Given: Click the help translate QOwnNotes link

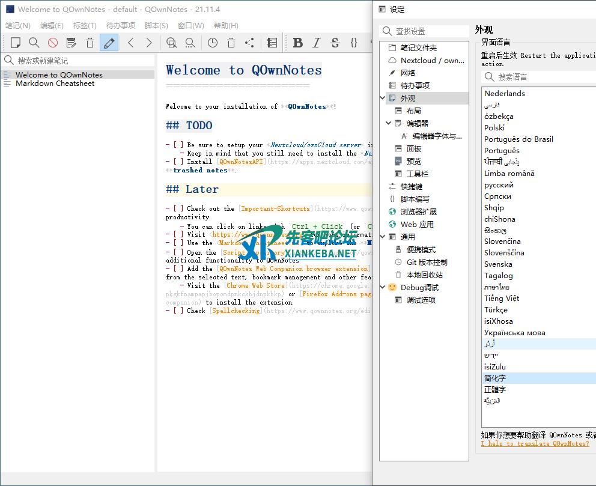Looking at the screenshot, I should (x=535, y=443).
